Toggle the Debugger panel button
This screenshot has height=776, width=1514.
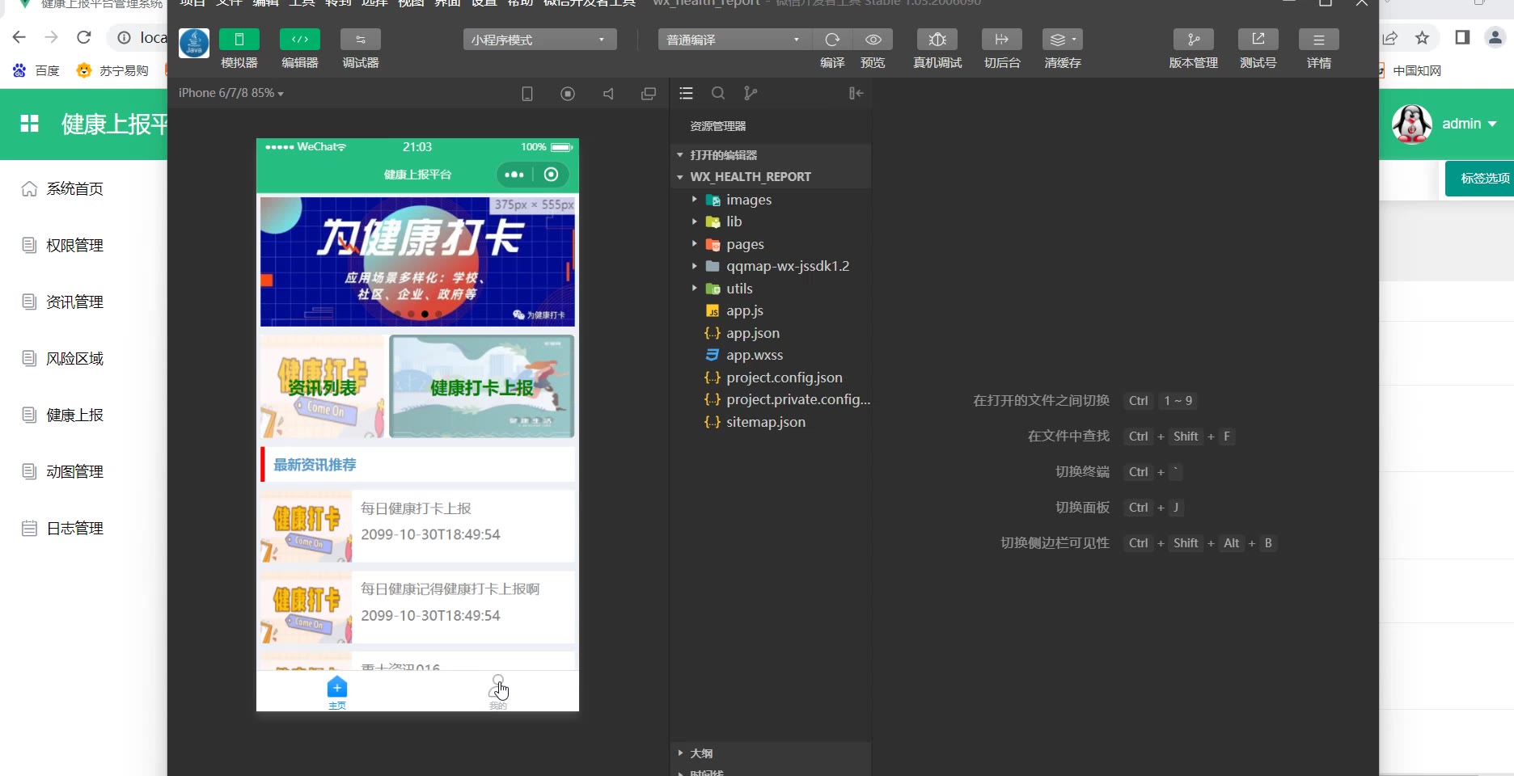tap(360, 40)
